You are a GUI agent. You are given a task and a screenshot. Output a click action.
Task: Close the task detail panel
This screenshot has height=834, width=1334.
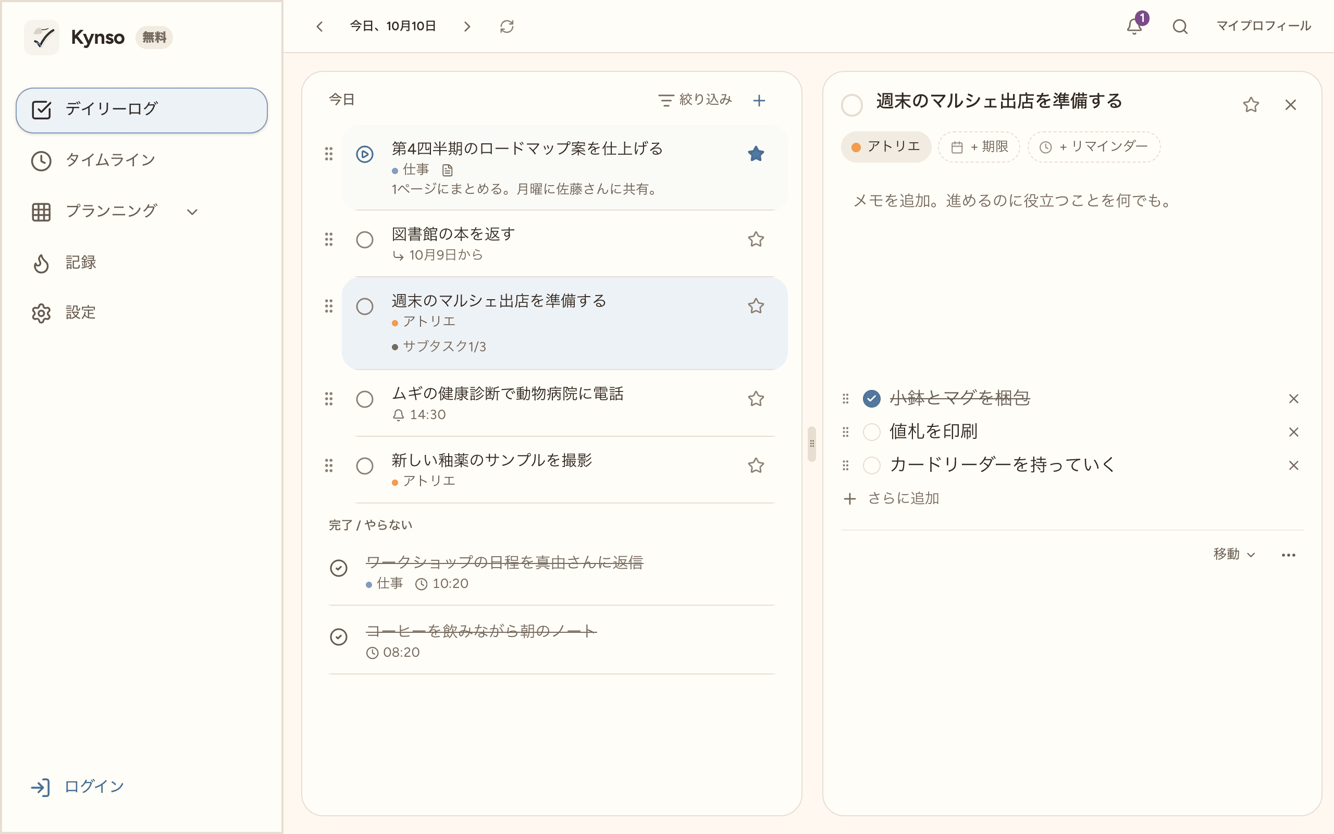1290,105
